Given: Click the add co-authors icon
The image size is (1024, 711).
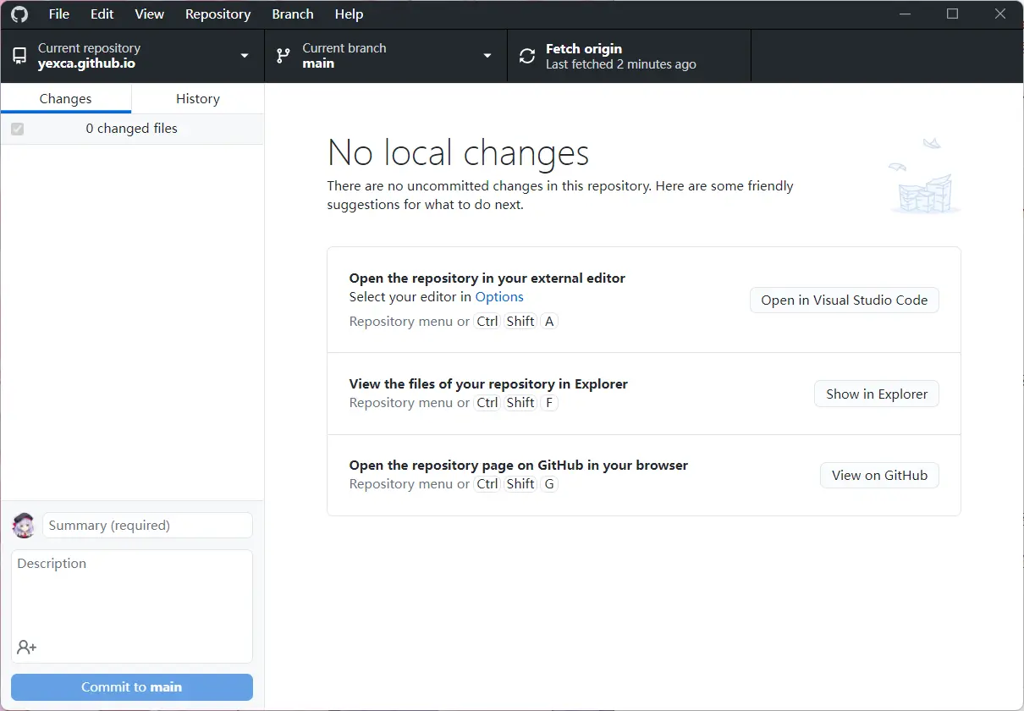Looking at the screenshot, I should point(26,647).
